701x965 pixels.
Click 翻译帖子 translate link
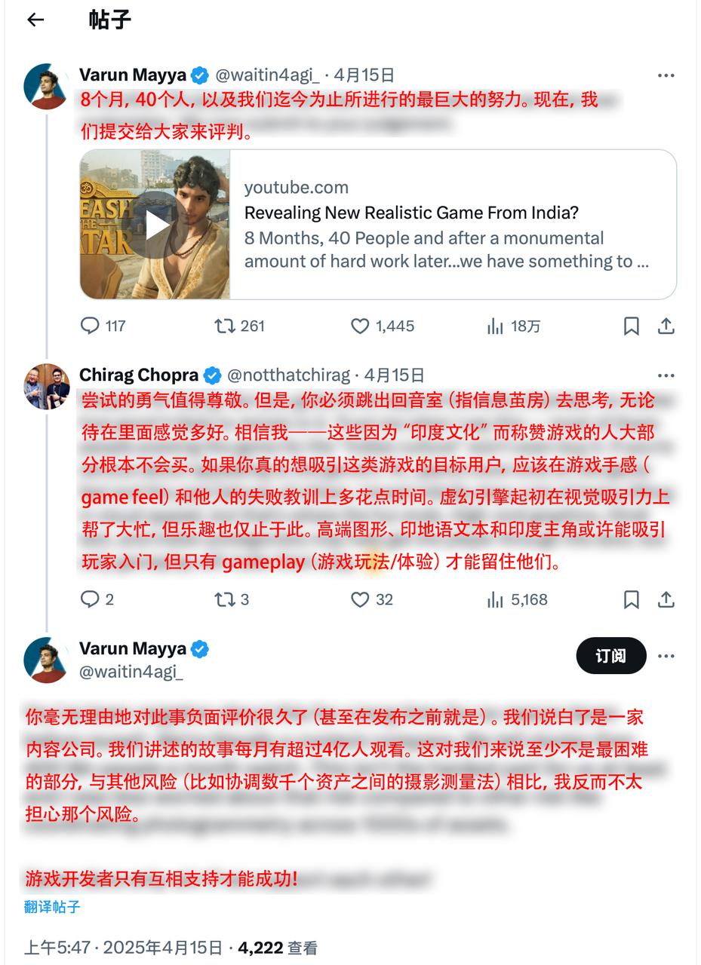[52, 907]
